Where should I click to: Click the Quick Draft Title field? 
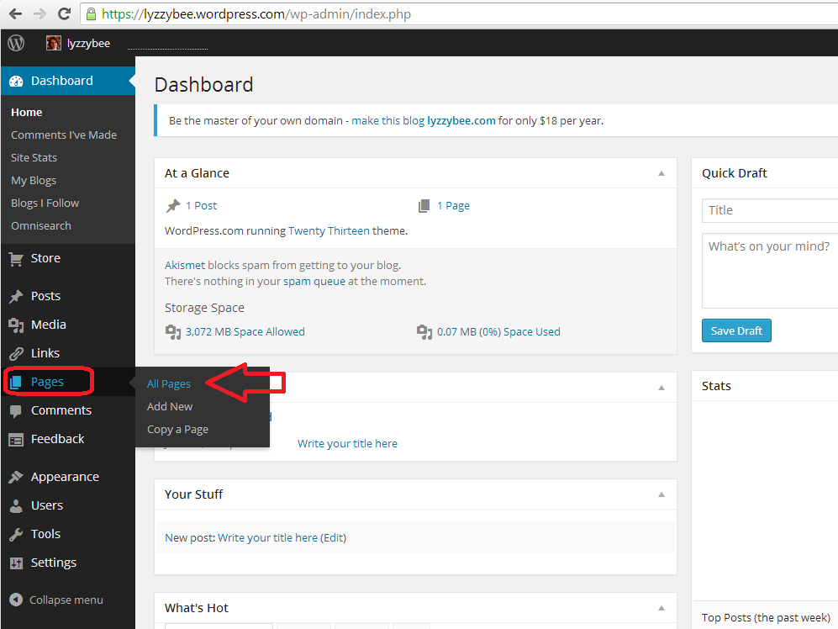click(770, 211)
